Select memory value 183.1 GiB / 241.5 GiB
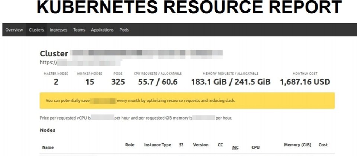 pyautogui.click(x=231, y=82)
